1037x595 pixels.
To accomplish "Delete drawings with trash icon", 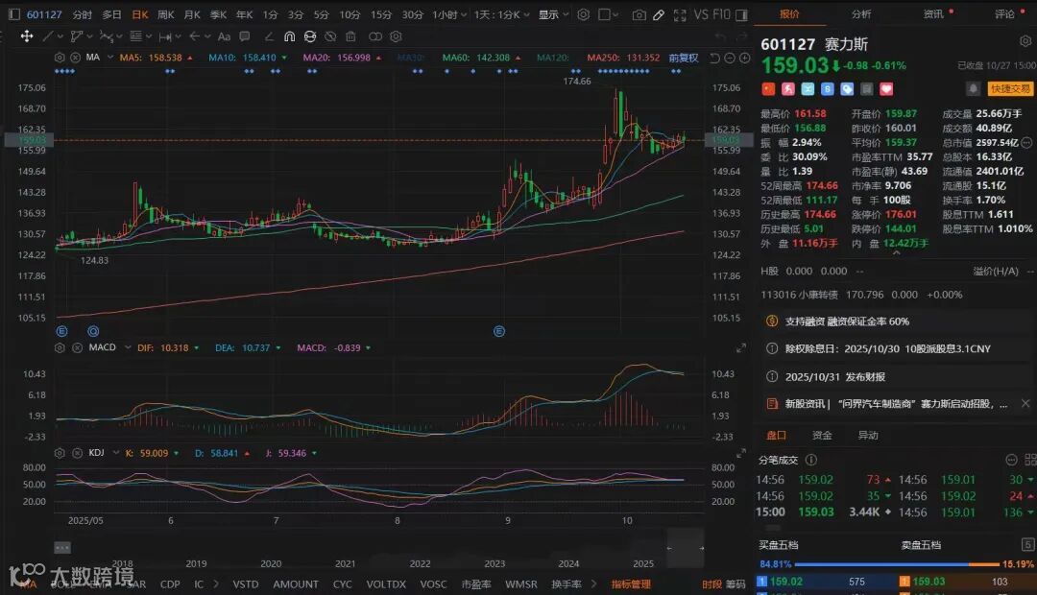I will [x=351, y=36].
